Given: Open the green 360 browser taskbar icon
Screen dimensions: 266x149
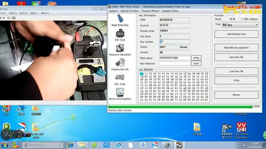Looking at the screenshot, I should click(x=94, y=145).
